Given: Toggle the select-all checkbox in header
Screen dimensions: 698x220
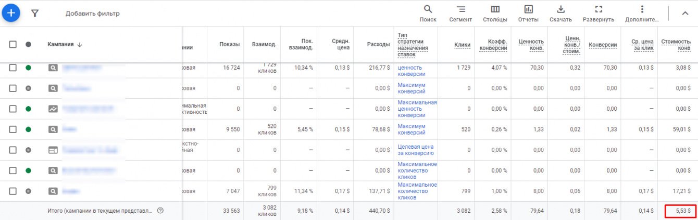Looking at the screenshot, I should pos(13,45).
